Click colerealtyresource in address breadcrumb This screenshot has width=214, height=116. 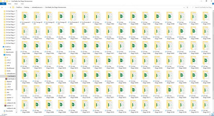37,7
